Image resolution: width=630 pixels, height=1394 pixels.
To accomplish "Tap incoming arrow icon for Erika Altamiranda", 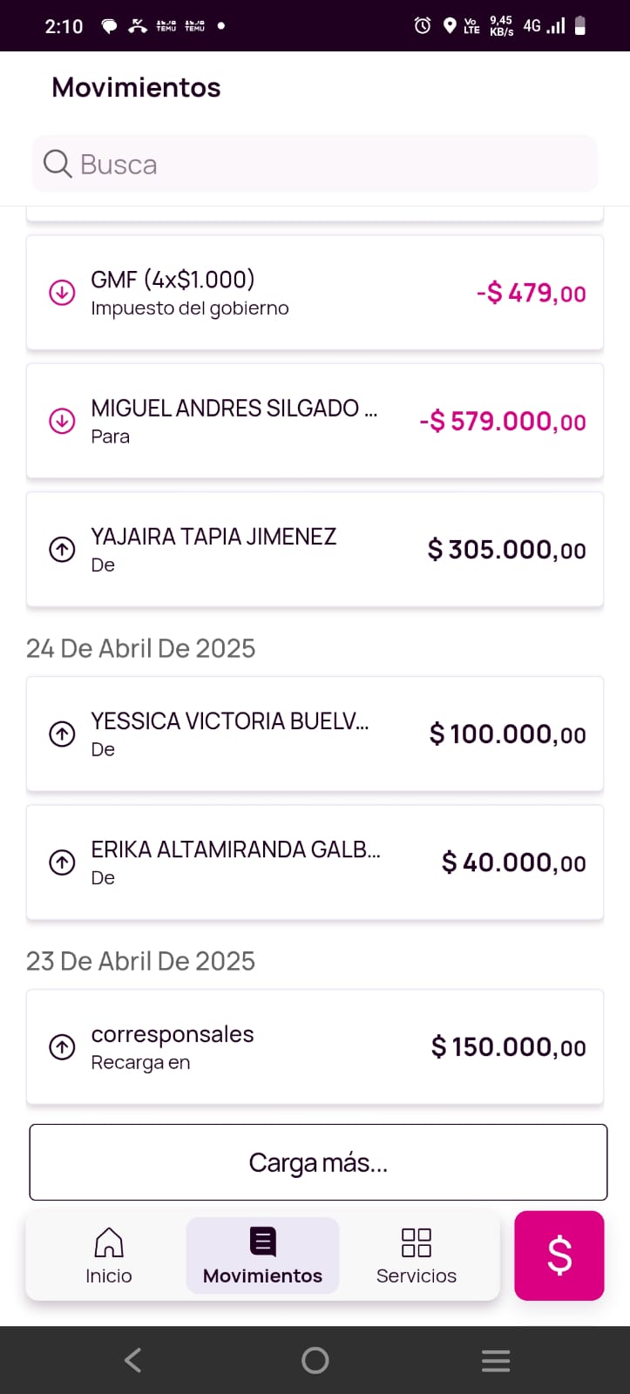I will point(62,863).
